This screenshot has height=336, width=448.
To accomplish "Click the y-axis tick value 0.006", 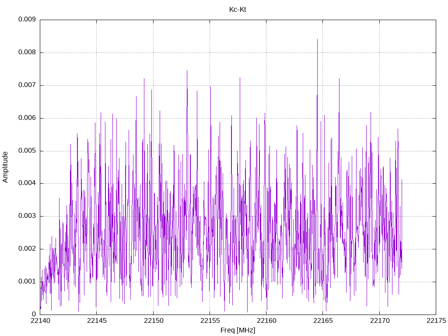I will pyautogui.click(x=27, y=118).
